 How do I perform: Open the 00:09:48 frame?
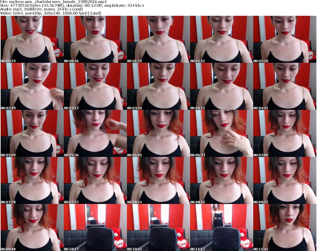pyautogui.click(x=32, y=227)
